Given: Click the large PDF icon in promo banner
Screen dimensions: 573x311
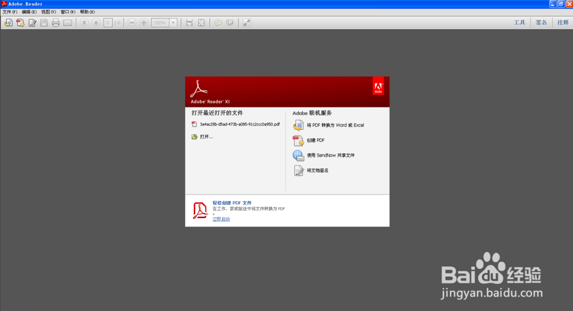Looking at the screenshot, I should click(x=200, y=211).
